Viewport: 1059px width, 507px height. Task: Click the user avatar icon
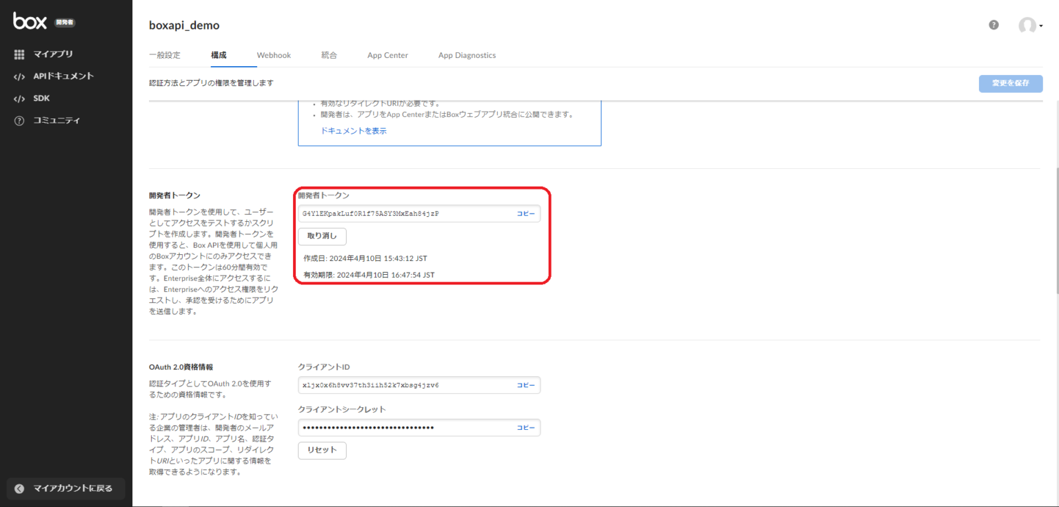(1027, 25)
